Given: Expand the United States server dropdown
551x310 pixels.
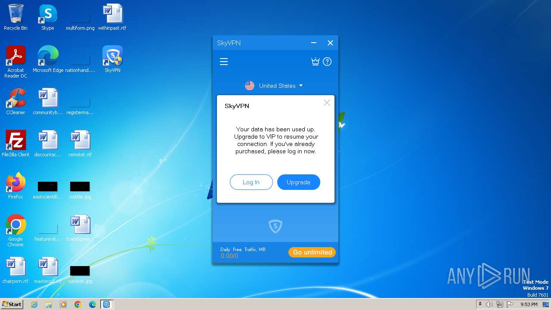Looking at the screenshot, I should [301, 86].
